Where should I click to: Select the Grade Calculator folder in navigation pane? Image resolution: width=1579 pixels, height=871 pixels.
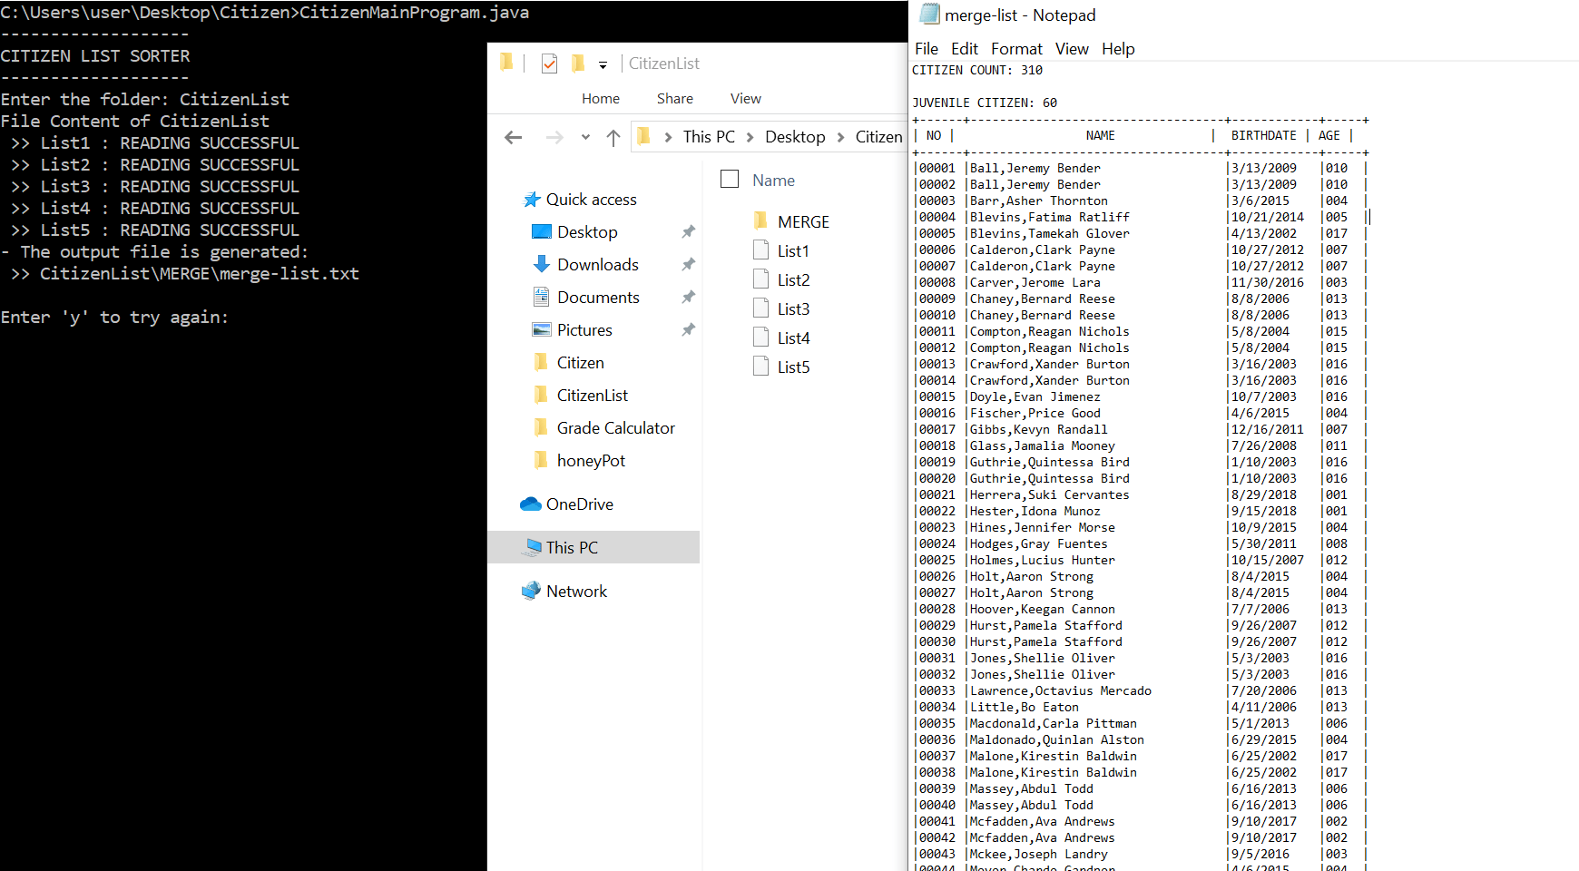[615, 428]
